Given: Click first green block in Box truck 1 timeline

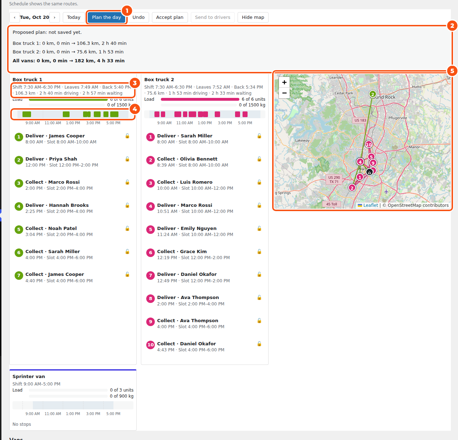Looking at the screenshot, I should (x=27, y=114).
